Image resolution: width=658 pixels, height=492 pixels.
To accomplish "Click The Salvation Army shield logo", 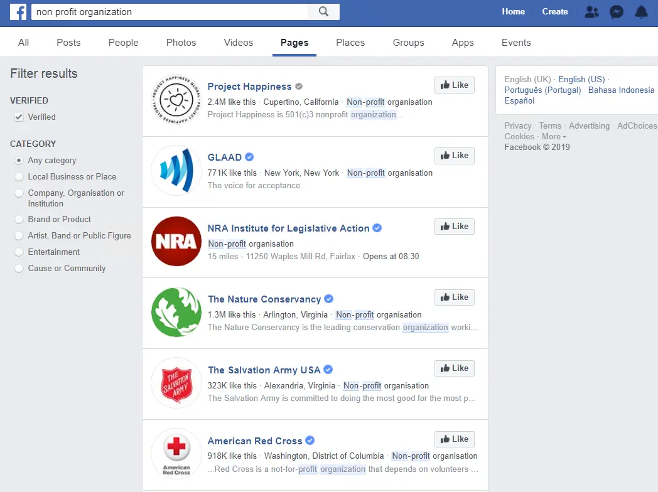I will pyautogui.click(x=176, y=383).
